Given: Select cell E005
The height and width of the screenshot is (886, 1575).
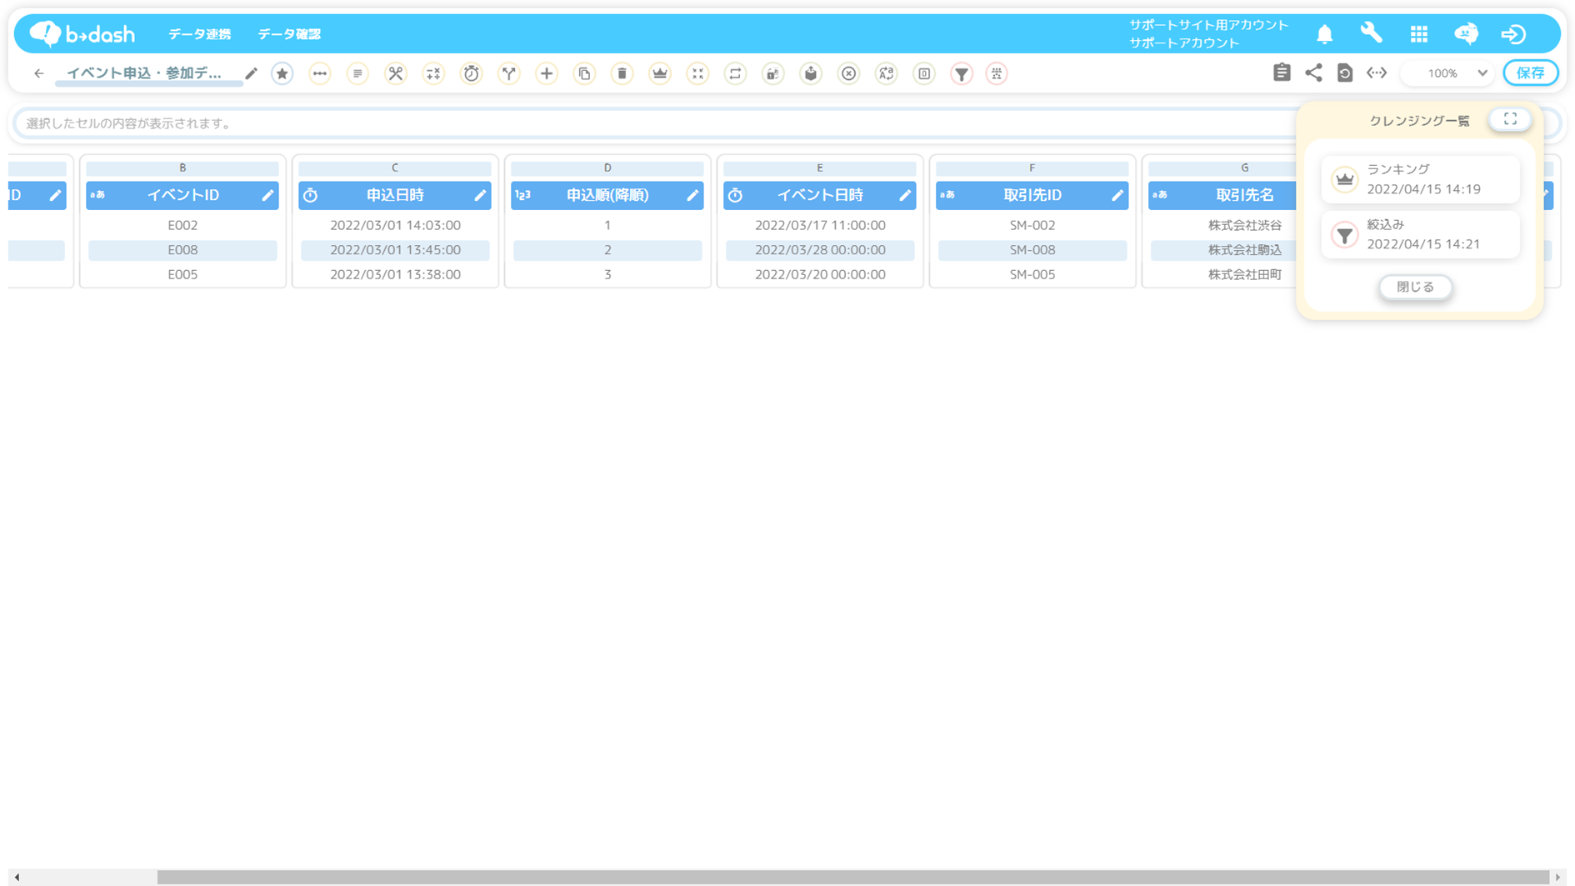Looking at the screenshot, I should [182, 274].
